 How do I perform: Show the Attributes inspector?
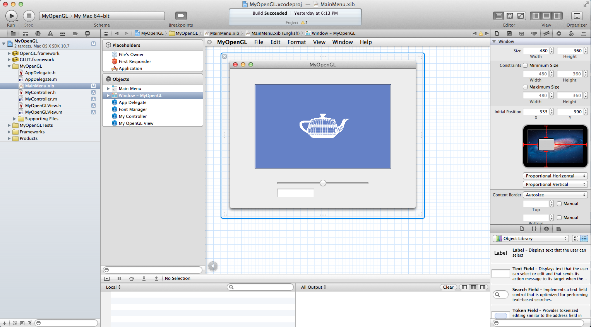(534, 34)
